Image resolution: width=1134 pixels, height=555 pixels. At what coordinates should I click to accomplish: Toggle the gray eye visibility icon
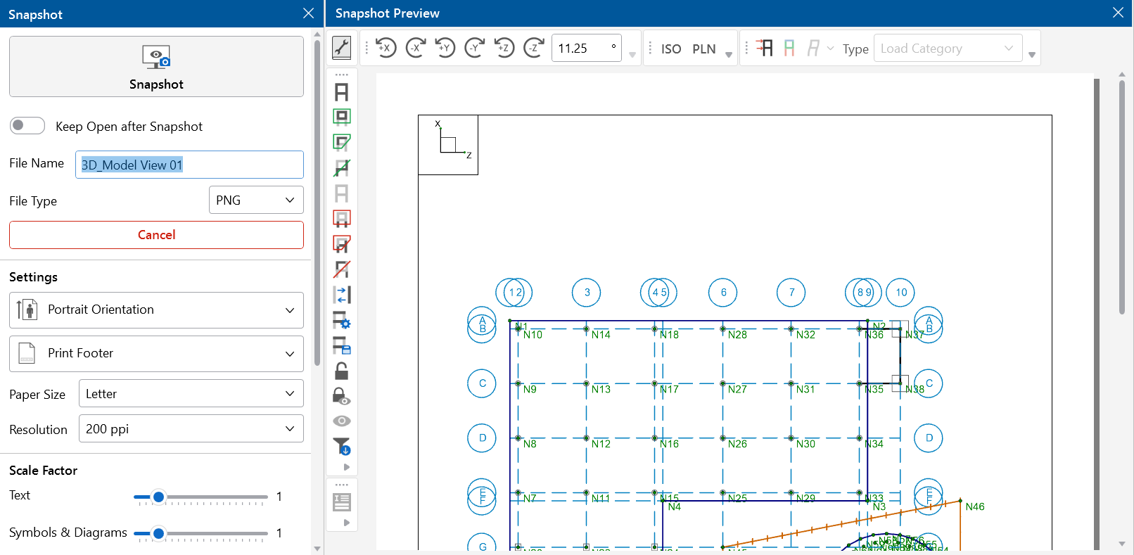click(342, 421)
